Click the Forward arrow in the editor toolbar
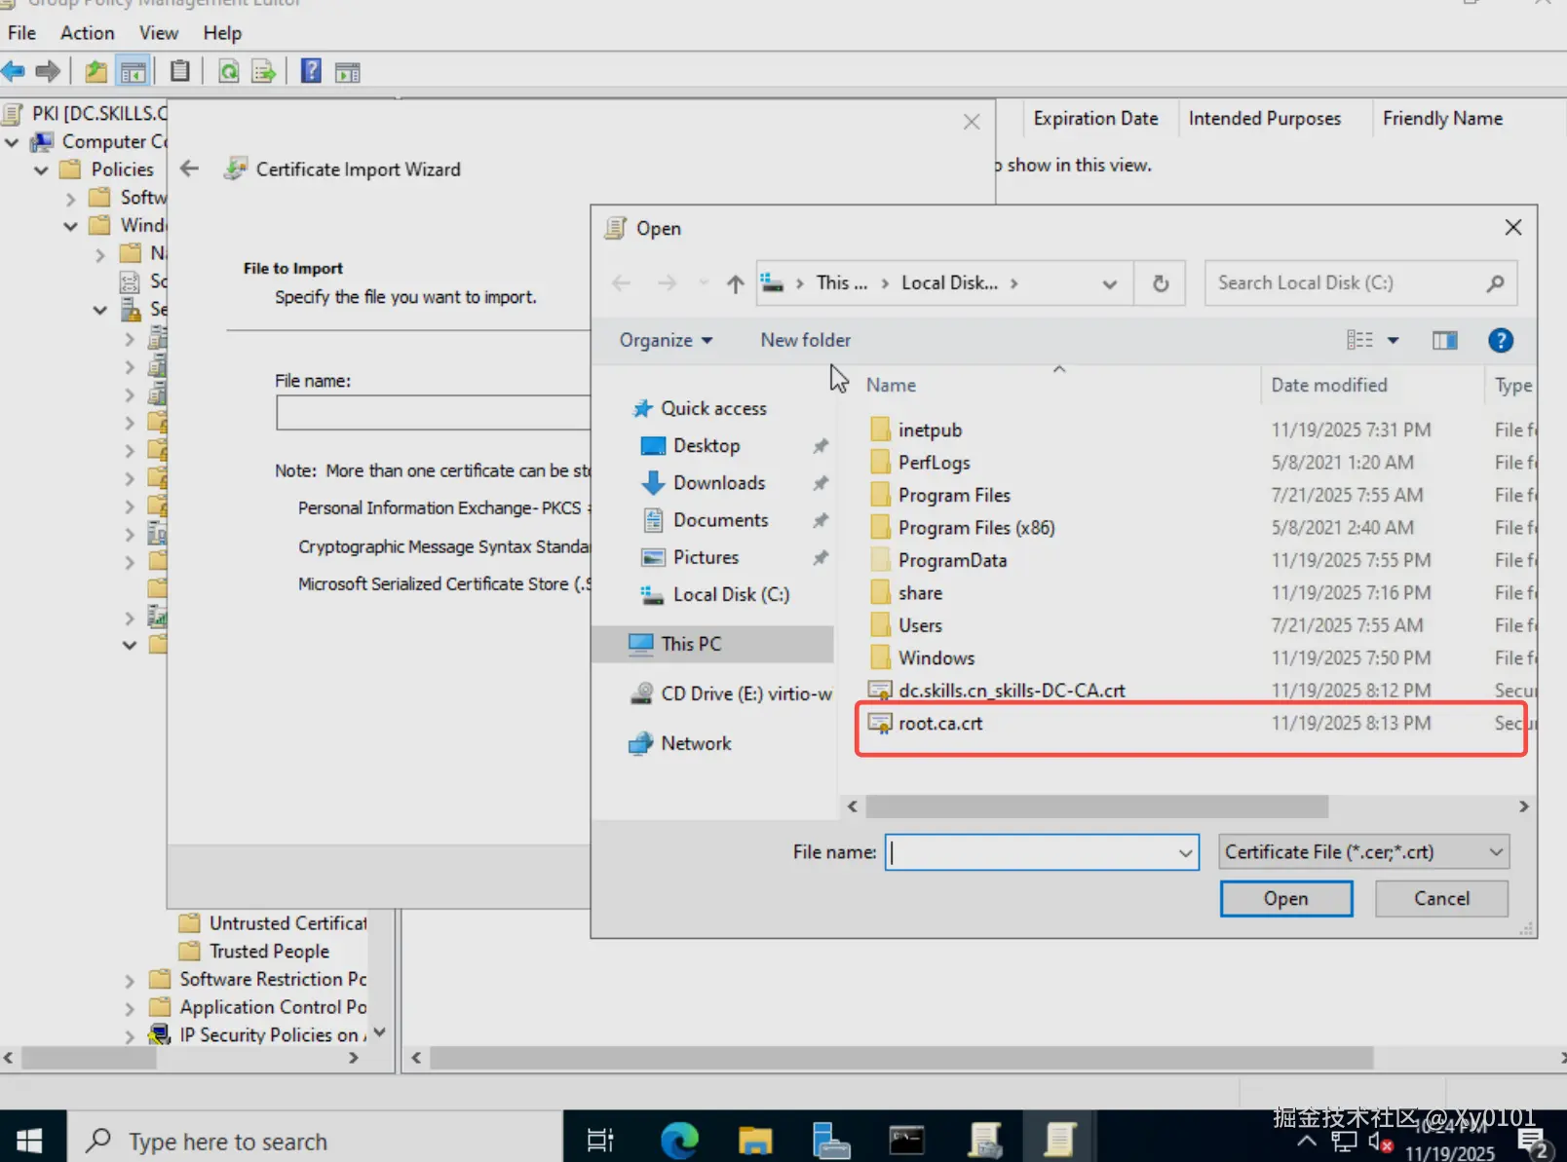The width and height of the screenshot is (1567, 1162). 48,71
